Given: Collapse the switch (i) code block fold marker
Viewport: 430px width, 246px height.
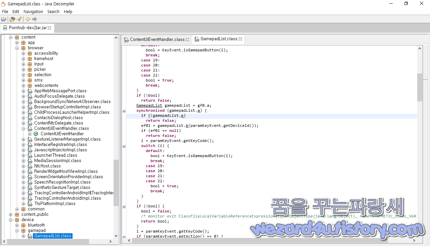Looking at the screenshot, I should click(124, 146).
